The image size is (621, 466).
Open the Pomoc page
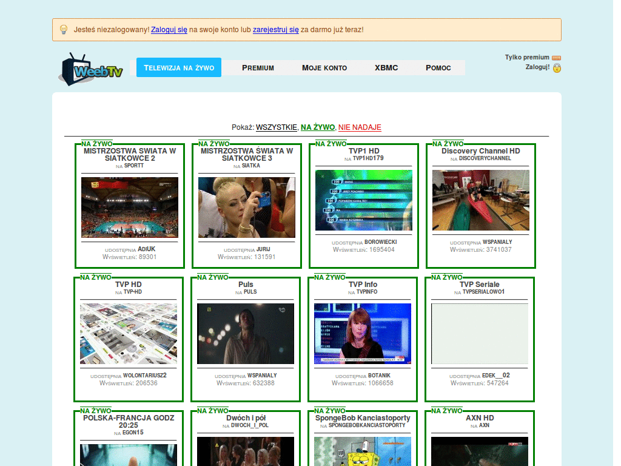pyautogui.click(x=438, y=68)
